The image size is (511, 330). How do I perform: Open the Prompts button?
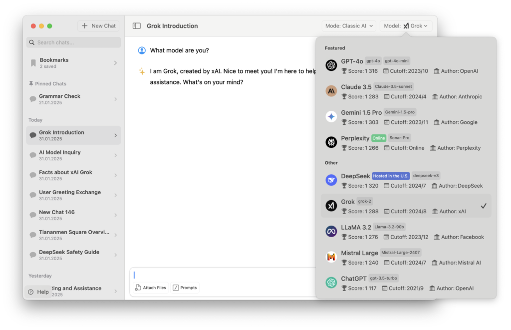pyautogui.click(x=185, y=288)
